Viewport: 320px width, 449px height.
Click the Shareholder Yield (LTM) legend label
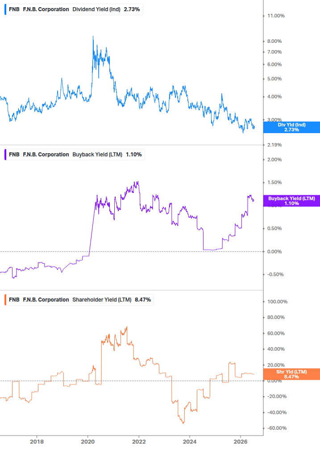tap(102, 300)
